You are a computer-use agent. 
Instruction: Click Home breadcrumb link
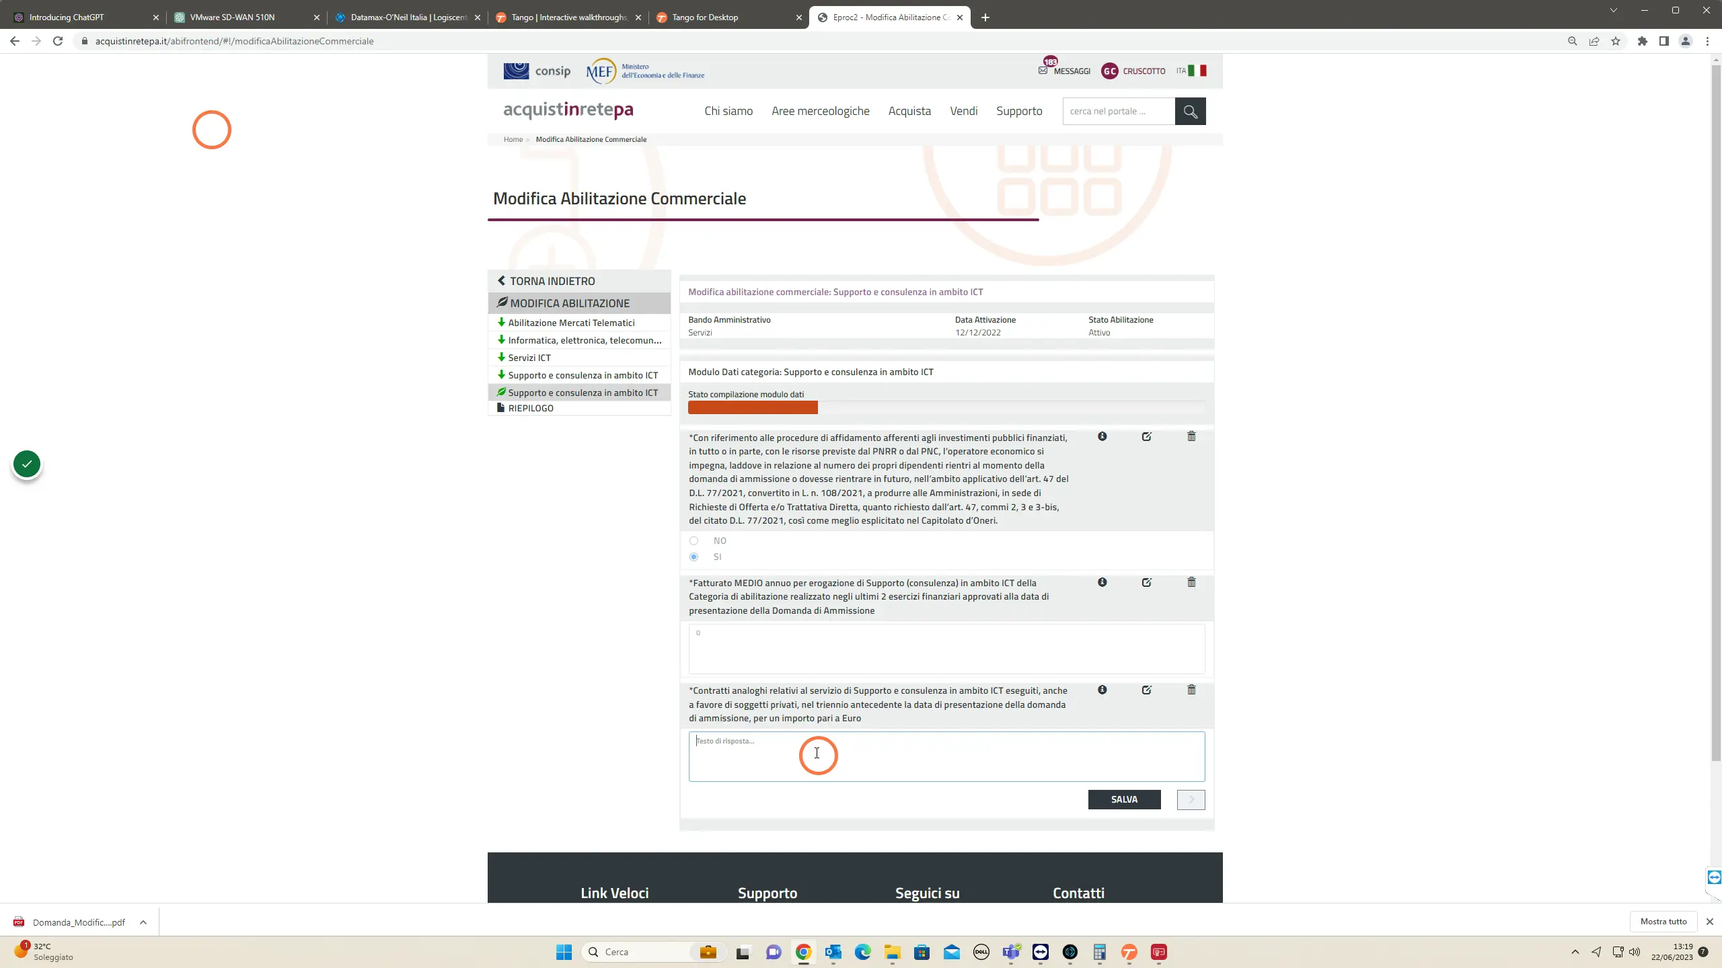(513, 139)
